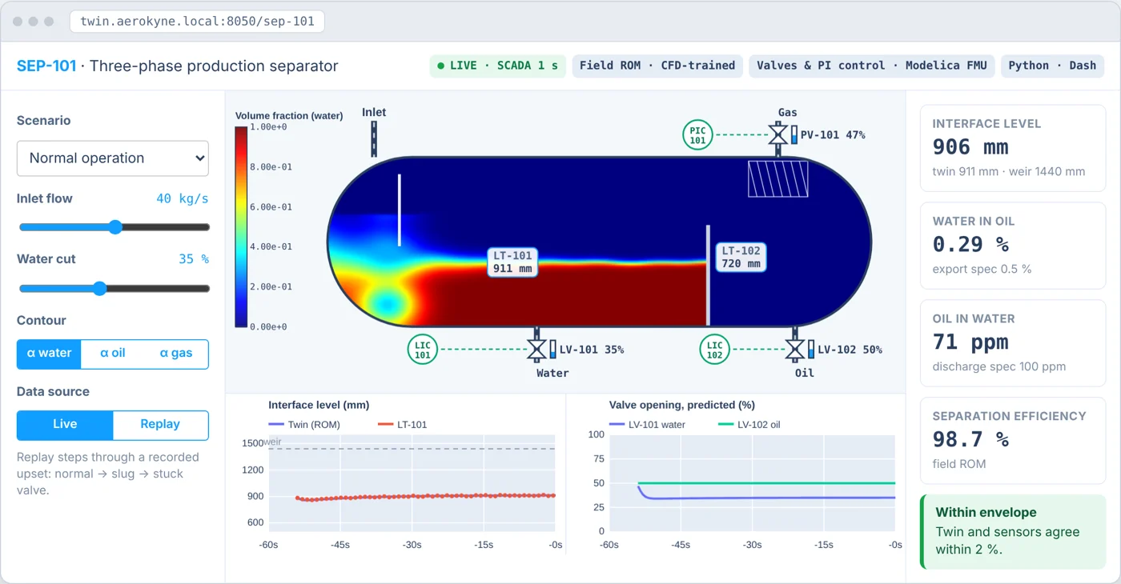Click the Separation Efficiency 98.7 % card

tap(1013, 441)
